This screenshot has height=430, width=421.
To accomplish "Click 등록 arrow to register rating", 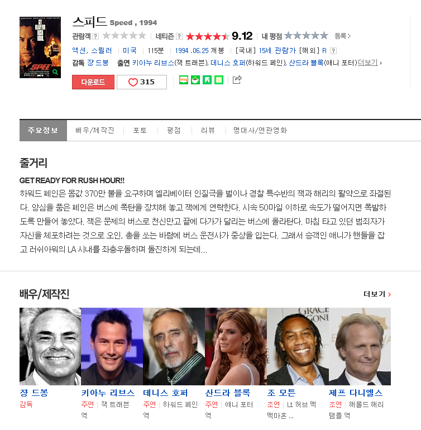I will [343, 36].
